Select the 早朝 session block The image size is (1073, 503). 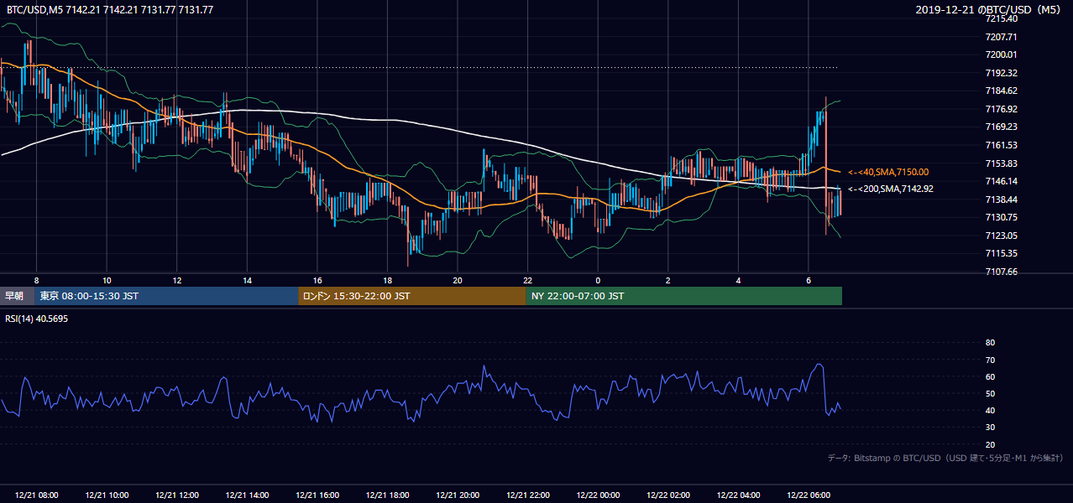coord(18,296)
